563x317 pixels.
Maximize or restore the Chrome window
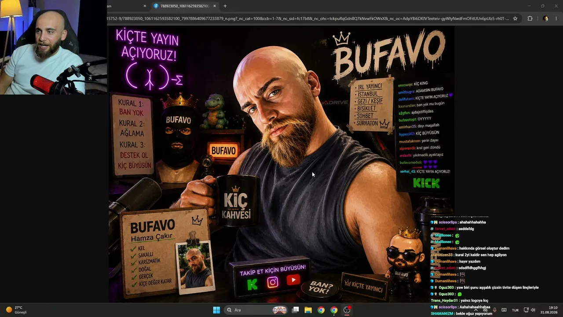click(x=543, y=6)
